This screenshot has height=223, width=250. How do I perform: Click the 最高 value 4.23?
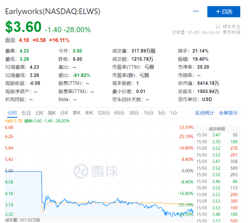[24, 51]
